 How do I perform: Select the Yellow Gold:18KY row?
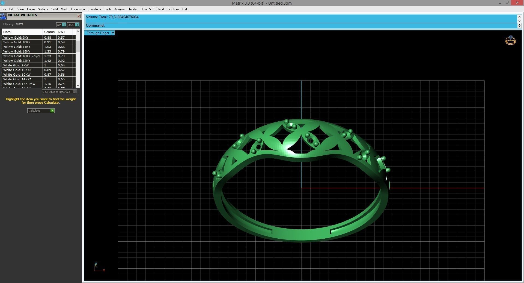(38, 51)
